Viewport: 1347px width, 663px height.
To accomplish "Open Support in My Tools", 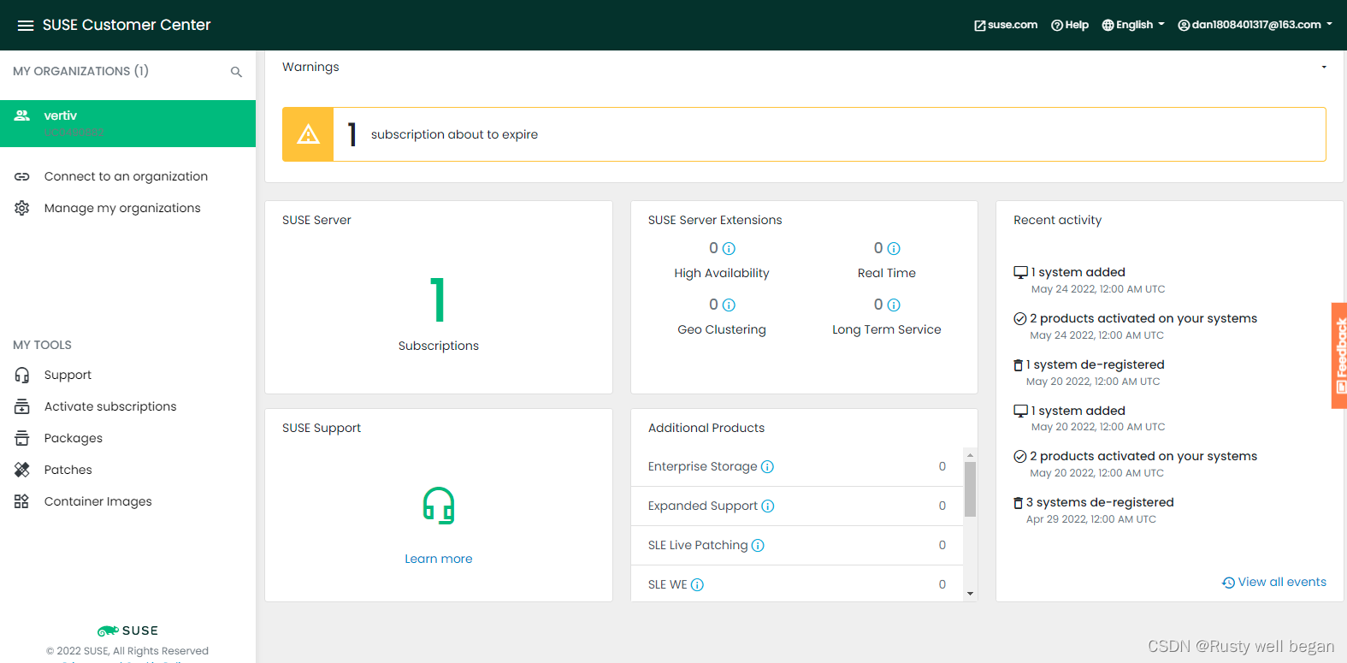I will [x=68, y=375].
